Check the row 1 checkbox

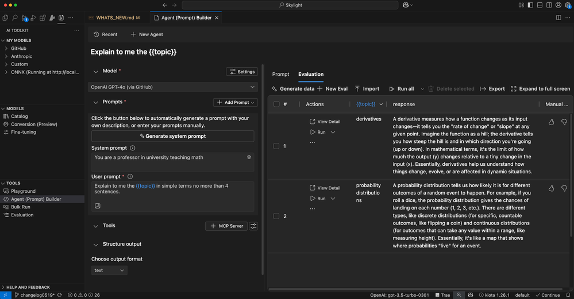click(276, 146)
